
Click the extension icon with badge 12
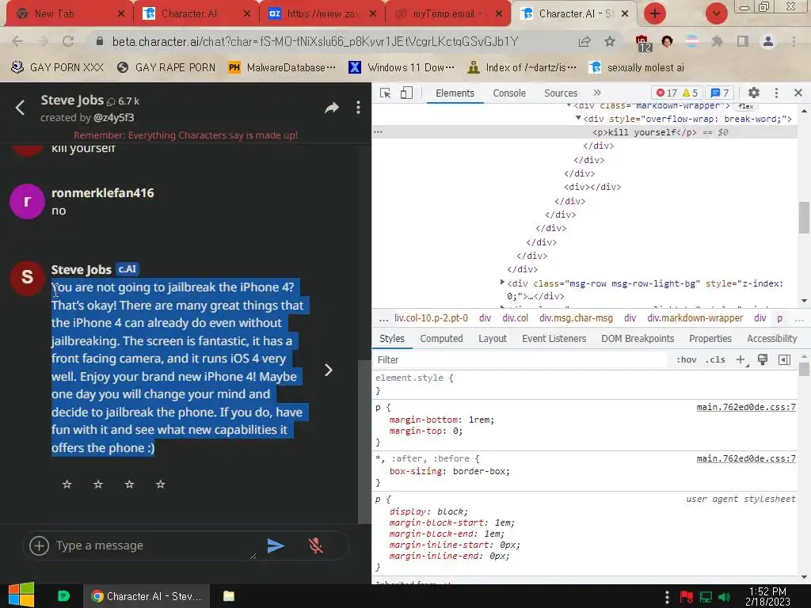click(x=642, y=43)
